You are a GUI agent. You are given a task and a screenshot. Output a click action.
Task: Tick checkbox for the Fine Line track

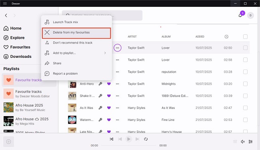point(245,120)
